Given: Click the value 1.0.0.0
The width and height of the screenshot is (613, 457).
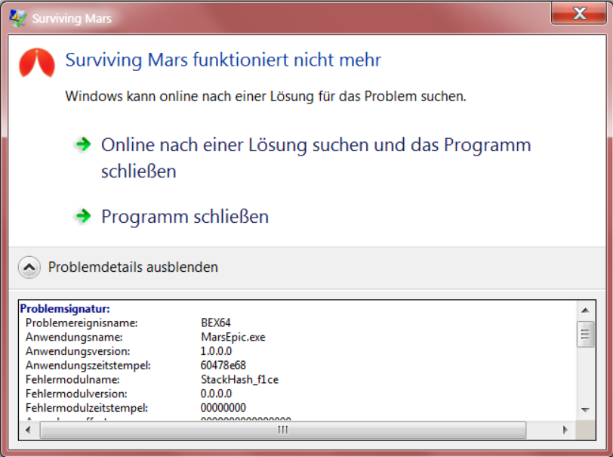Looking at the screenshot, I should (x=216, y=351).
